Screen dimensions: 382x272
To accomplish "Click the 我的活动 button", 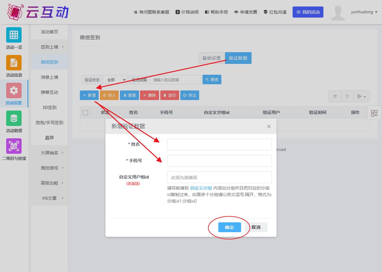I will [308, 12].
